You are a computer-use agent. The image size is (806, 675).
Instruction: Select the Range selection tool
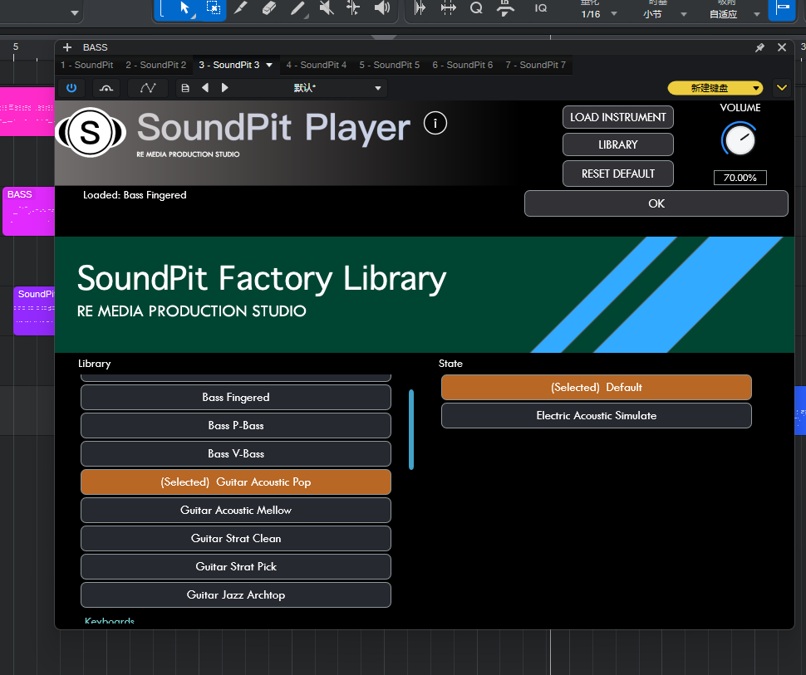pyautogui.click(x=213, y=8)
